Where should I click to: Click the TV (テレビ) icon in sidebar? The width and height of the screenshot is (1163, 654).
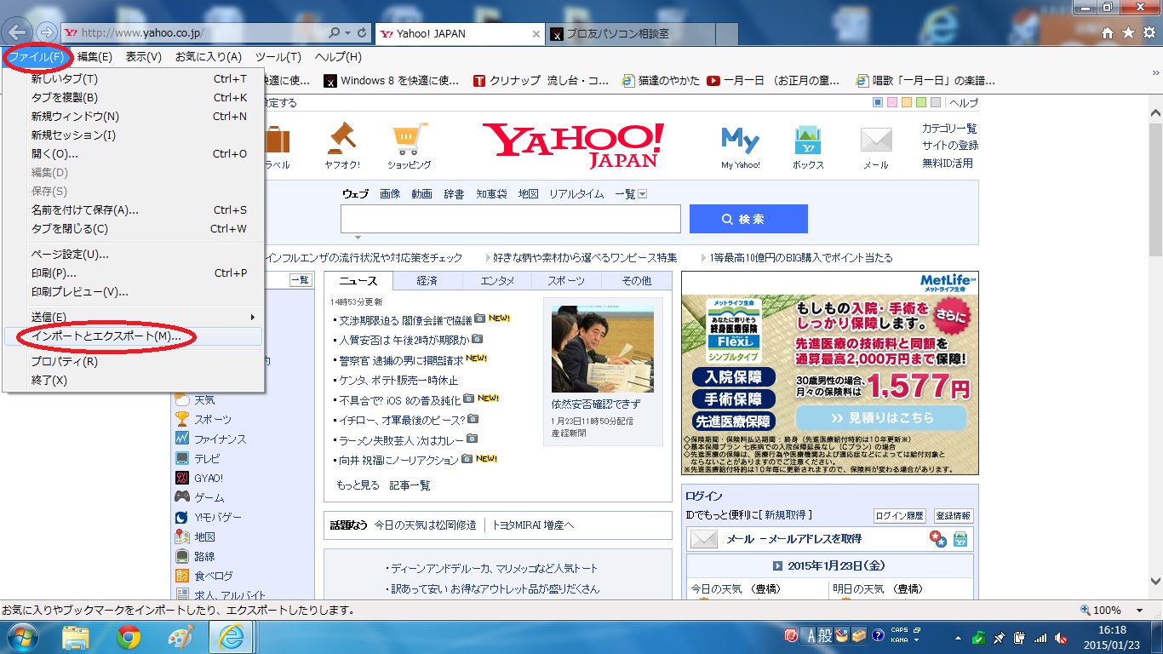pyautogui.click(x=182, y=458)
